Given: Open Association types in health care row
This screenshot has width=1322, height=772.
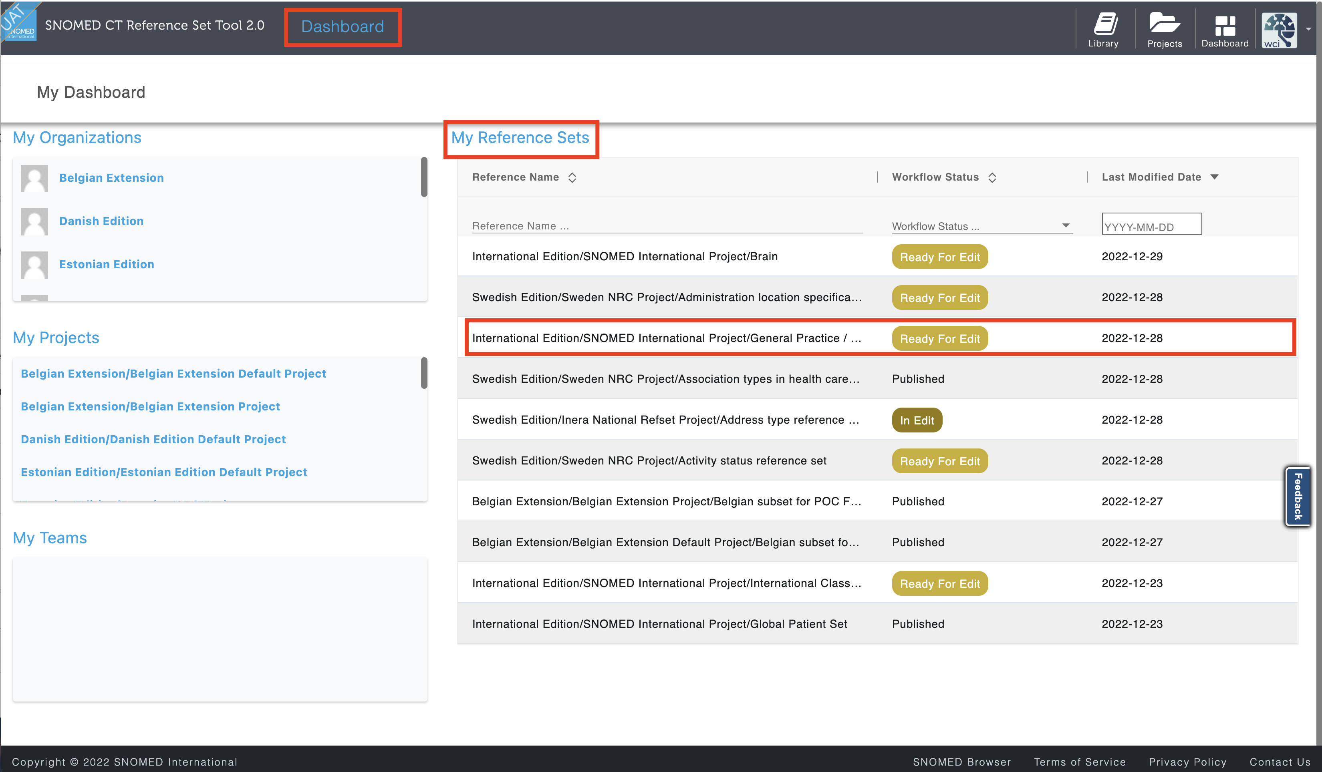Looking at the screenshot, I should click(x=877, y=379).
